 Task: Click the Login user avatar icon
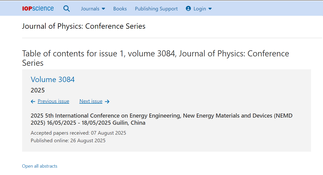click(188, 9)
